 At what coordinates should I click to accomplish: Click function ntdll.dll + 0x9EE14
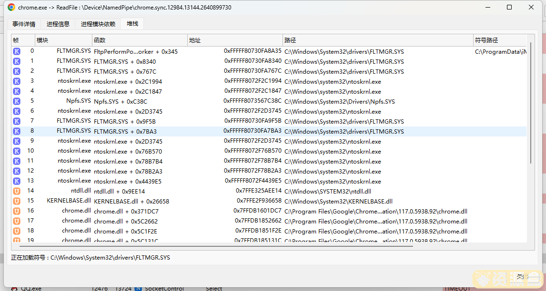coord(120,192)
